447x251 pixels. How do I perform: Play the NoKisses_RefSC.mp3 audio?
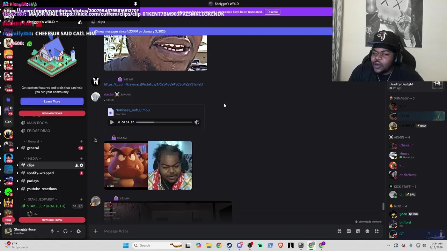point(112,122)
